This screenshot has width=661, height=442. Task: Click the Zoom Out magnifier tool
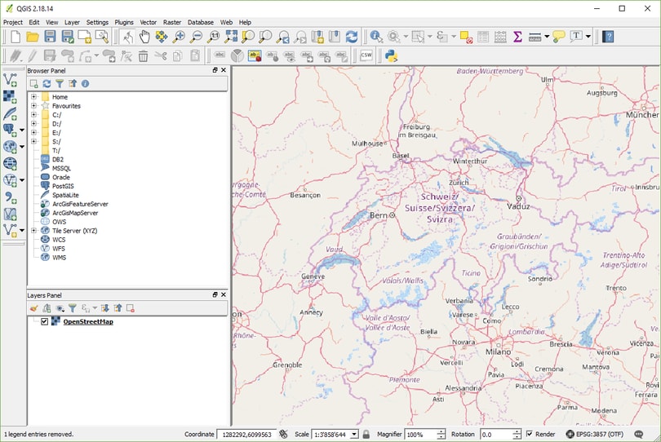tap(196, 37)
